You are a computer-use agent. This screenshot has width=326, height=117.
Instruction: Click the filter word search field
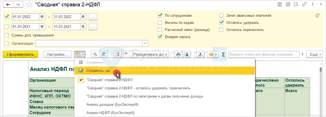[x=264, y=54]
